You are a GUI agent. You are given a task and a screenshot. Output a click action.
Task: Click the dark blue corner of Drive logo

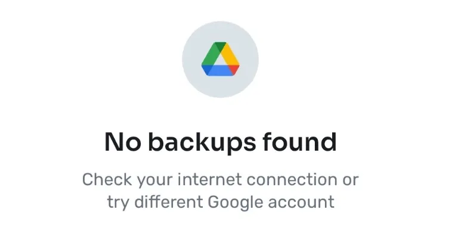[x=207, y=70]
